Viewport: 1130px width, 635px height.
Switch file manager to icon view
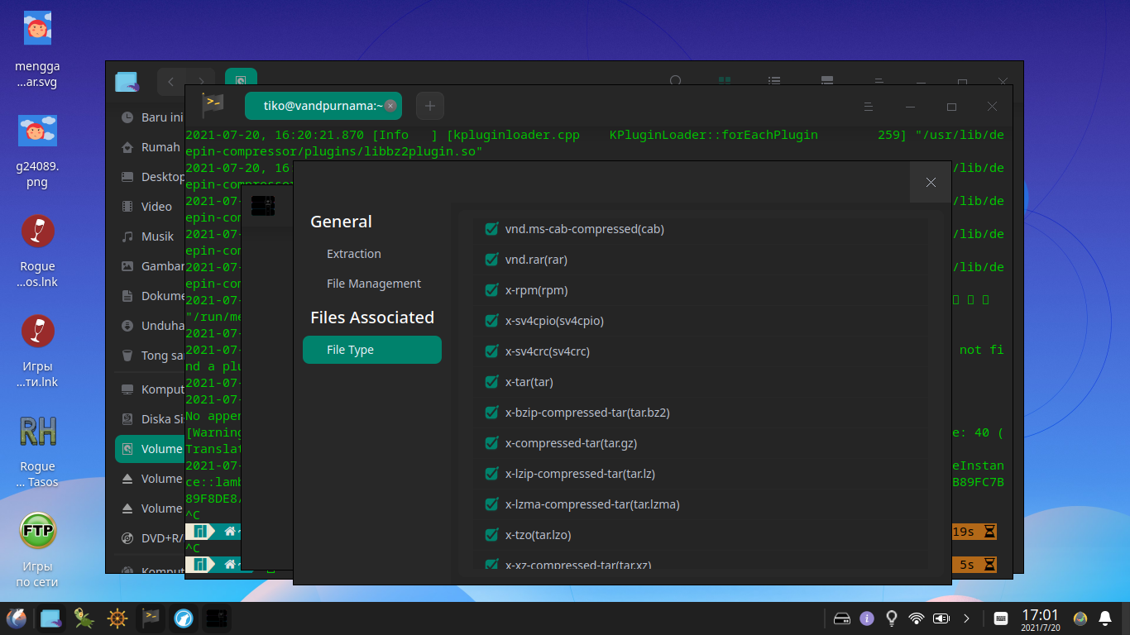coord(725,81)
